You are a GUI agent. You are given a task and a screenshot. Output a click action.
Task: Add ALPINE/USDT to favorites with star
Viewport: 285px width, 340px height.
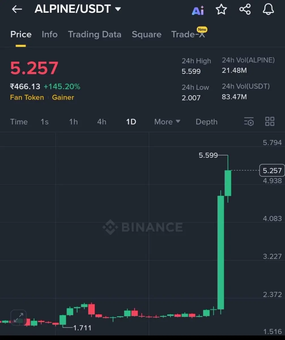tap(221, 9)
